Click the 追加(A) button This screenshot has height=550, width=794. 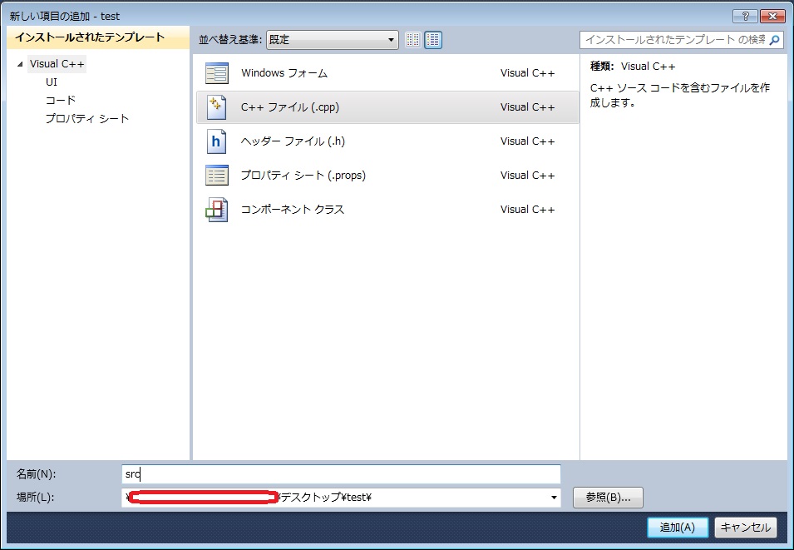pos(678,528)
